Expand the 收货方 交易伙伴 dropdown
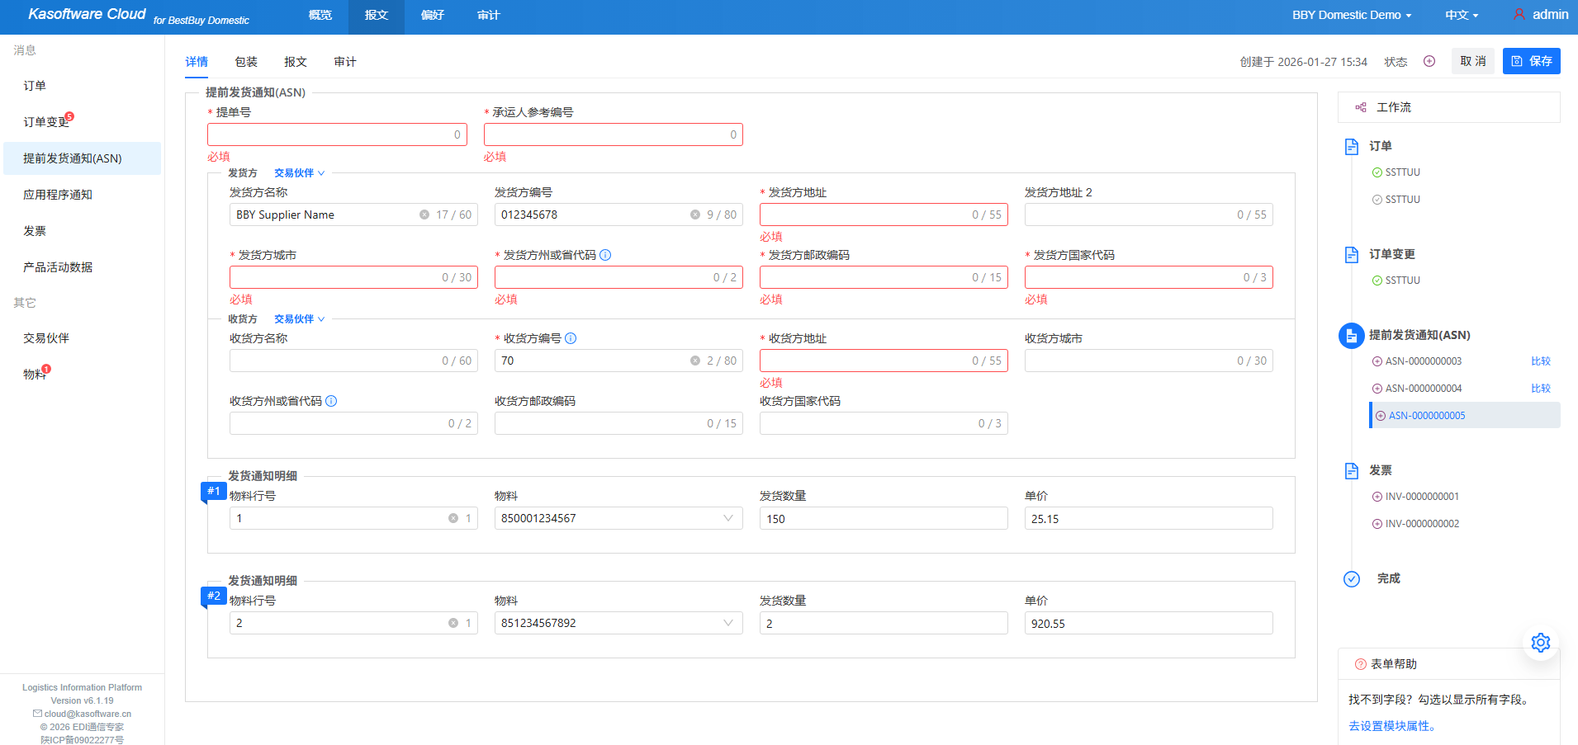The width and height of the screenshot is (1578, 745). (299, 319)
